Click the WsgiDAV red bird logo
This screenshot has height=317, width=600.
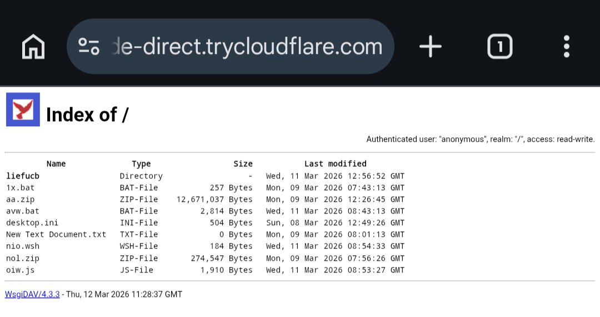click(x=23, y=110)
